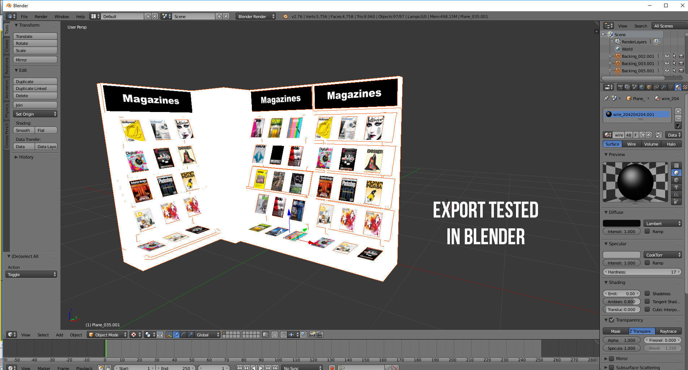The width and height of the screenshot is (688, 370).
Task: Open the CookTorr specular shader dropdown
Action: tap(663, 255)
